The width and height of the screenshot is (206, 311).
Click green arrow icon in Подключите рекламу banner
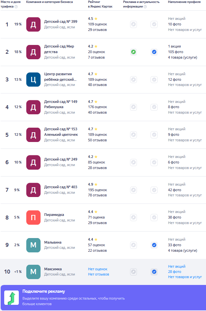coord(11,298)
